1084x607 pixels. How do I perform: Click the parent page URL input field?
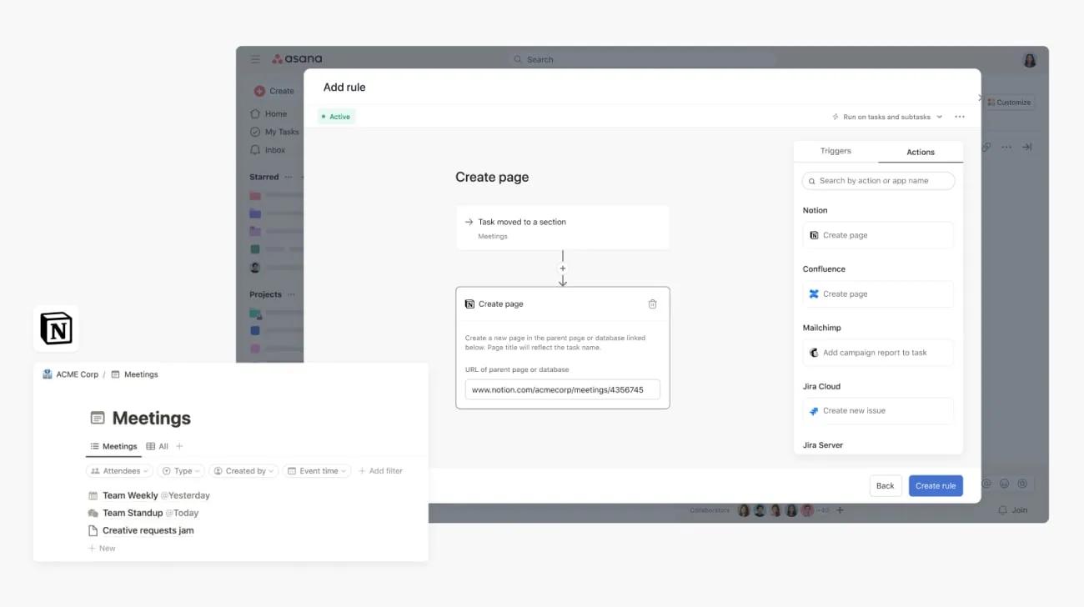[562, 389]
